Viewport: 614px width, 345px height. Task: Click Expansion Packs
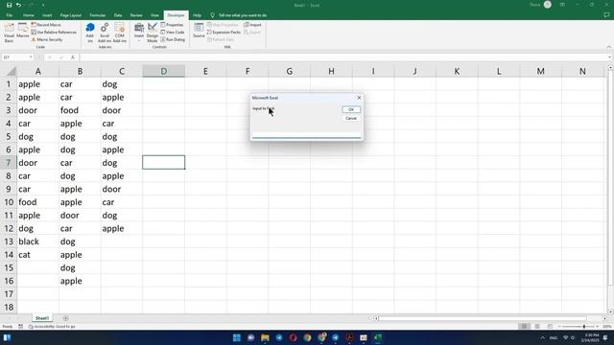[x=224, y=32]
